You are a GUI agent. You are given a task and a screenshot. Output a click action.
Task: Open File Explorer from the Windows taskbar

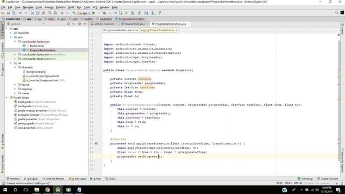coord(37,190)
